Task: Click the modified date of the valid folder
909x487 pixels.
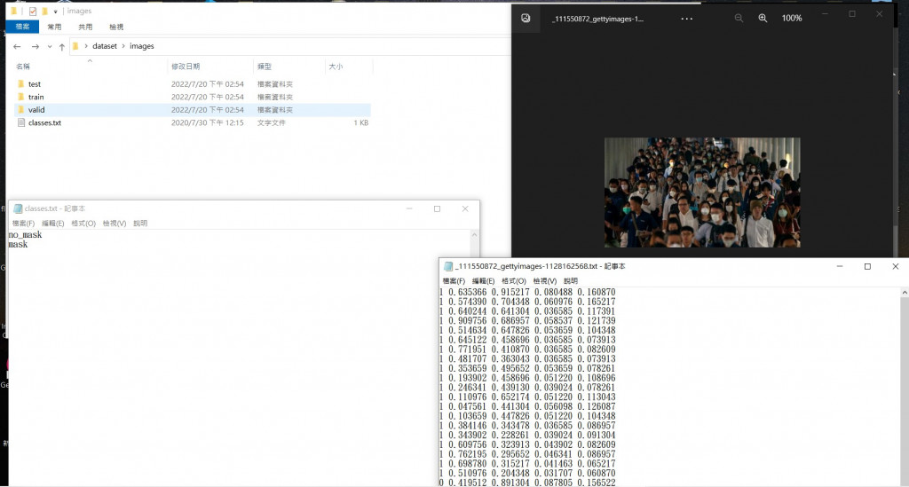Action: [x=208, y=109]
